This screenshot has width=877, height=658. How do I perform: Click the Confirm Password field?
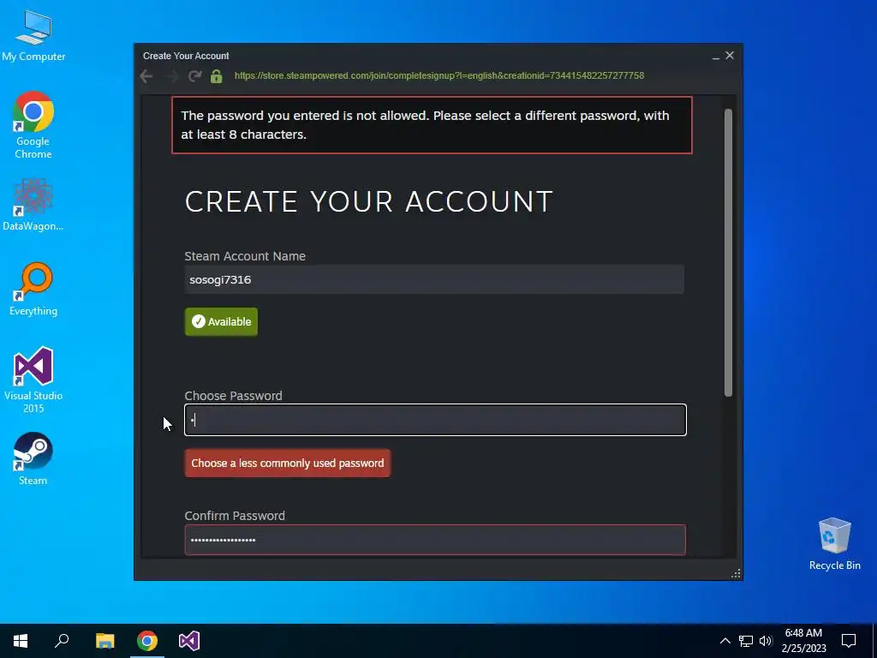435,540
